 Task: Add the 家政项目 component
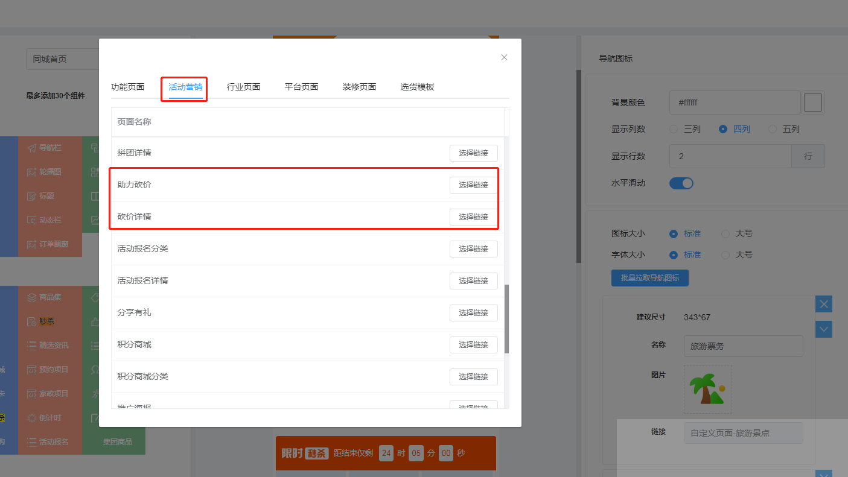coord(49,394)
